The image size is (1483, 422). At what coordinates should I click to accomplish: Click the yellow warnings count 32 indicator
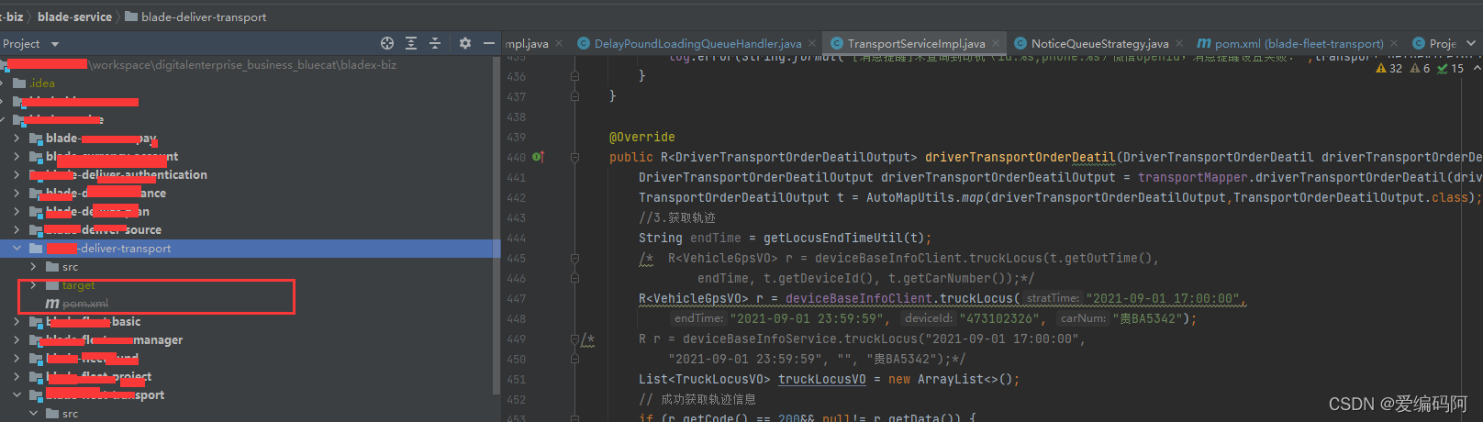pos(1388,68)
